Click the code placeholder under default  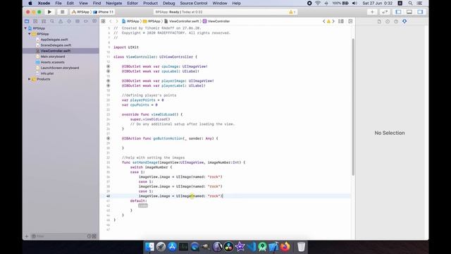coord(143,205)
